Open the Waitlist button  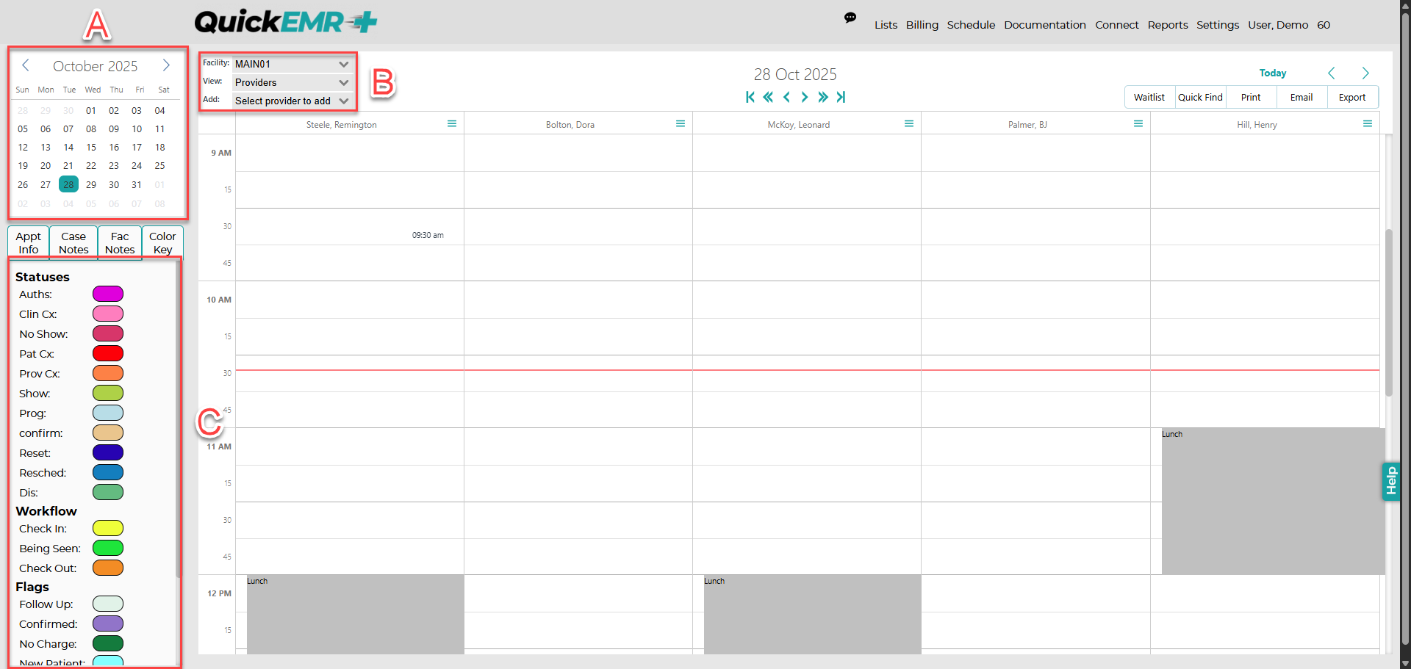[1149, 97]
